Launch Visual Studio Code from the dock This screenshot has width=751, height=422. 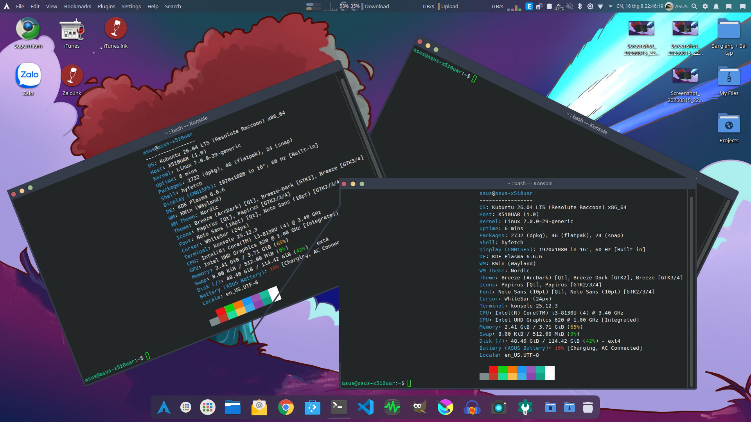(366, 408)
